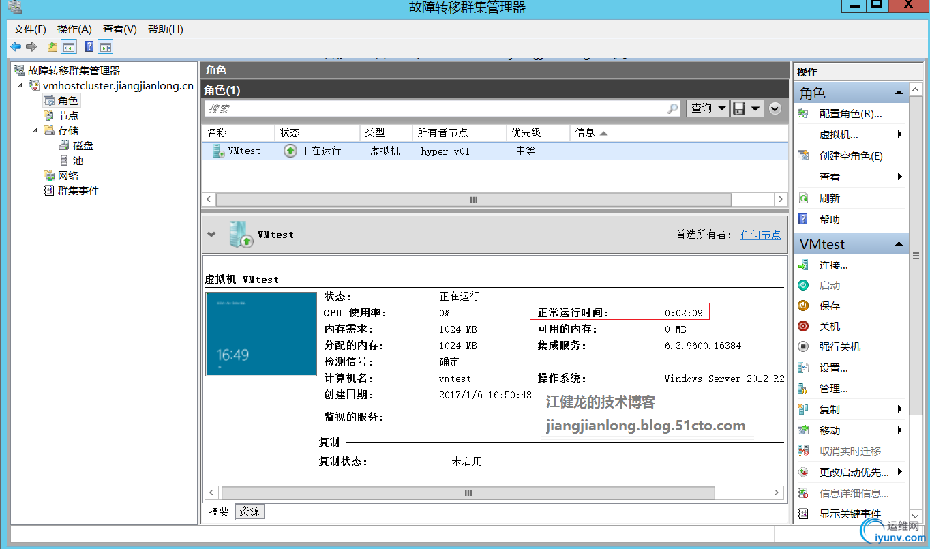Image resolution: width=930 pixels, height=549 pixels.
Task: Click 创建空角色(E) action
Action: [851, 156]
